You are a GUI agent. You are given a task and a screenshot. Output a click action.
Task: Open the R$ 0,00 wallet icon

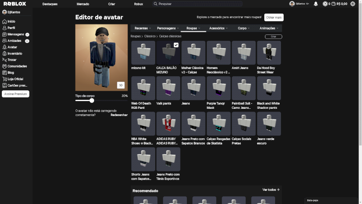[333, 4]
